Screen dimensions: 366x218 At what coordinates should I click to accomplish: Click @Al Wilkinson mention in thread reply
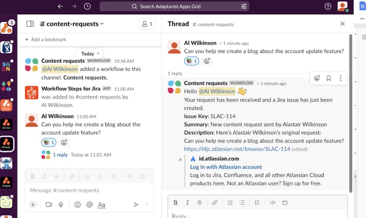[217, 91]
